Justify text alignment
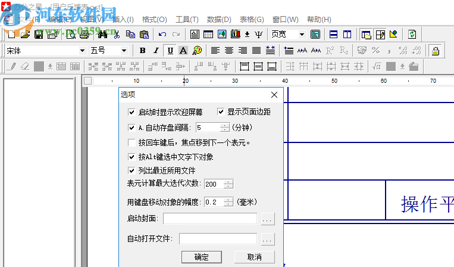 [x=256, y=51]
